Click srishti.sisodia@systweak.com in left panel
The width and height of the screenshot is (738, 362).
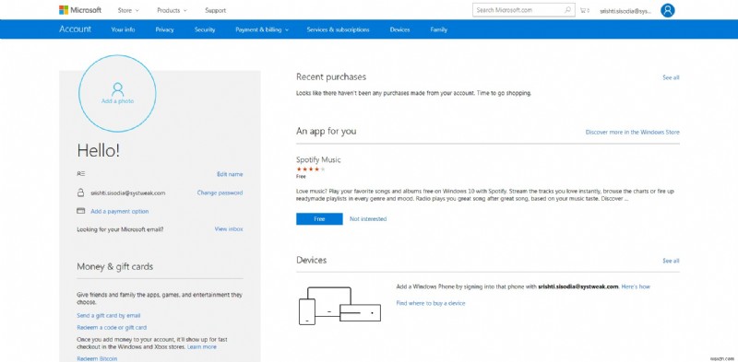[127, 193]
